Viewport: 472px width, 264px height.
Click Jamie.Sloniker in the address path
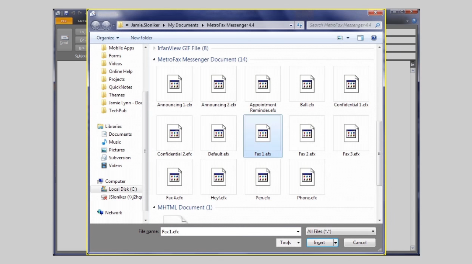pyautogui.click(x=146, y=25)
